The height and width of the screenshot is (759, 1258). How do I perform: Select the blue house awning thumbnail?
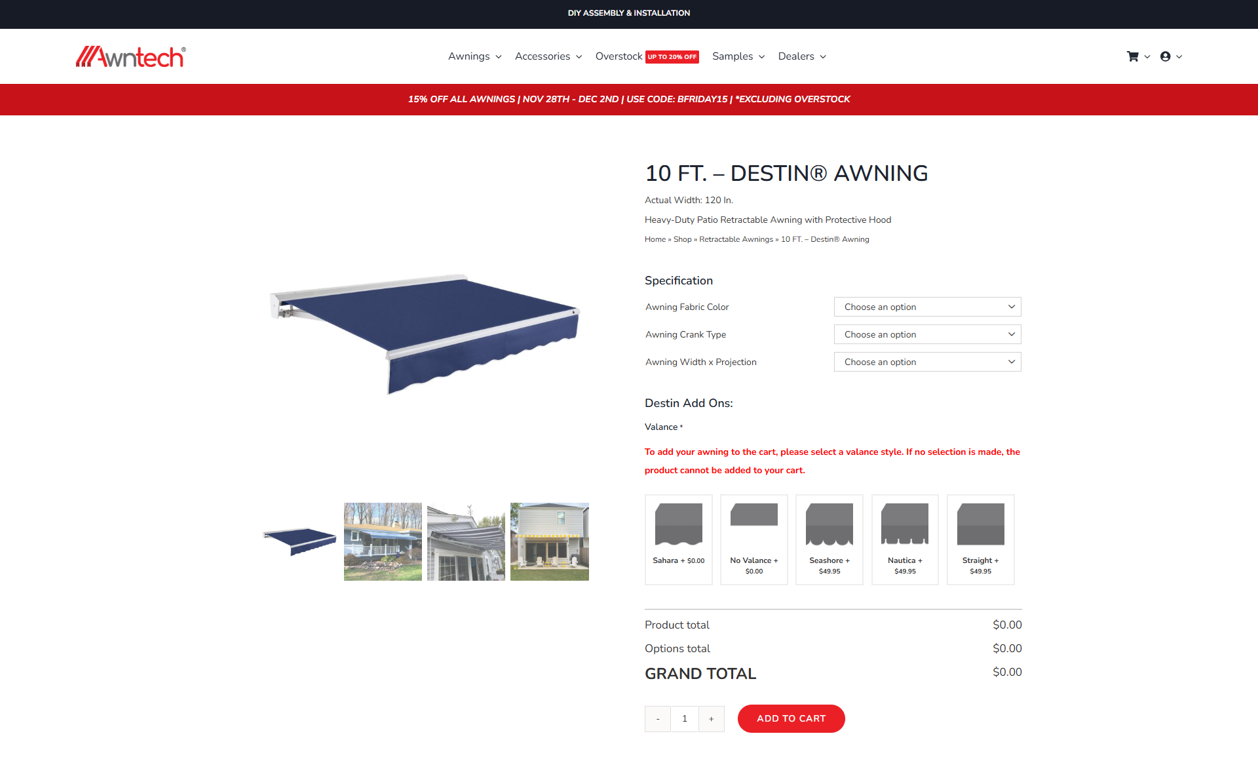point(383,541)
